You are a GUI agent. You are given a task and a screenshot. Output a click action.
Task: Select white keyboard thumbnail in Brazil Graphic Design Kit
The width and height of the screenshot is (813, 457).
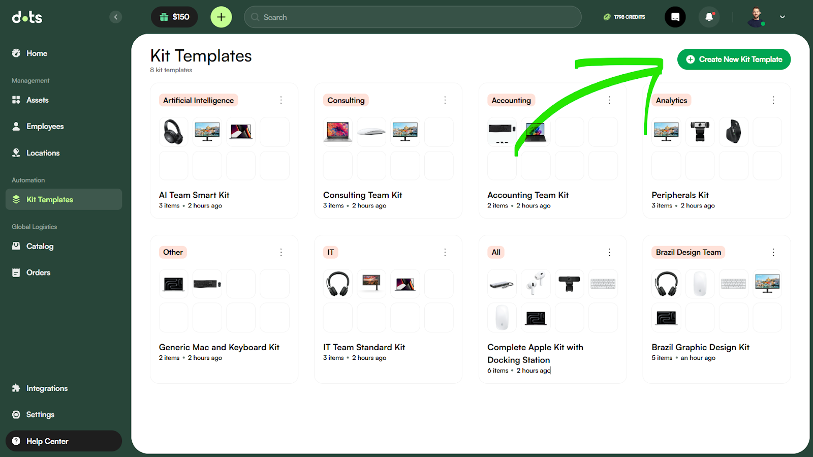pos(734,284)
